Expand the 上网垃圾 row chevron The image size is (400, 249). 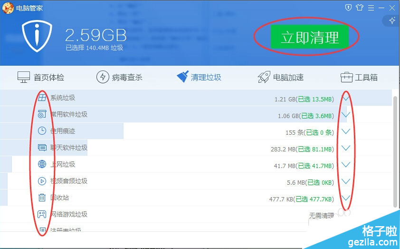[346, 165]
